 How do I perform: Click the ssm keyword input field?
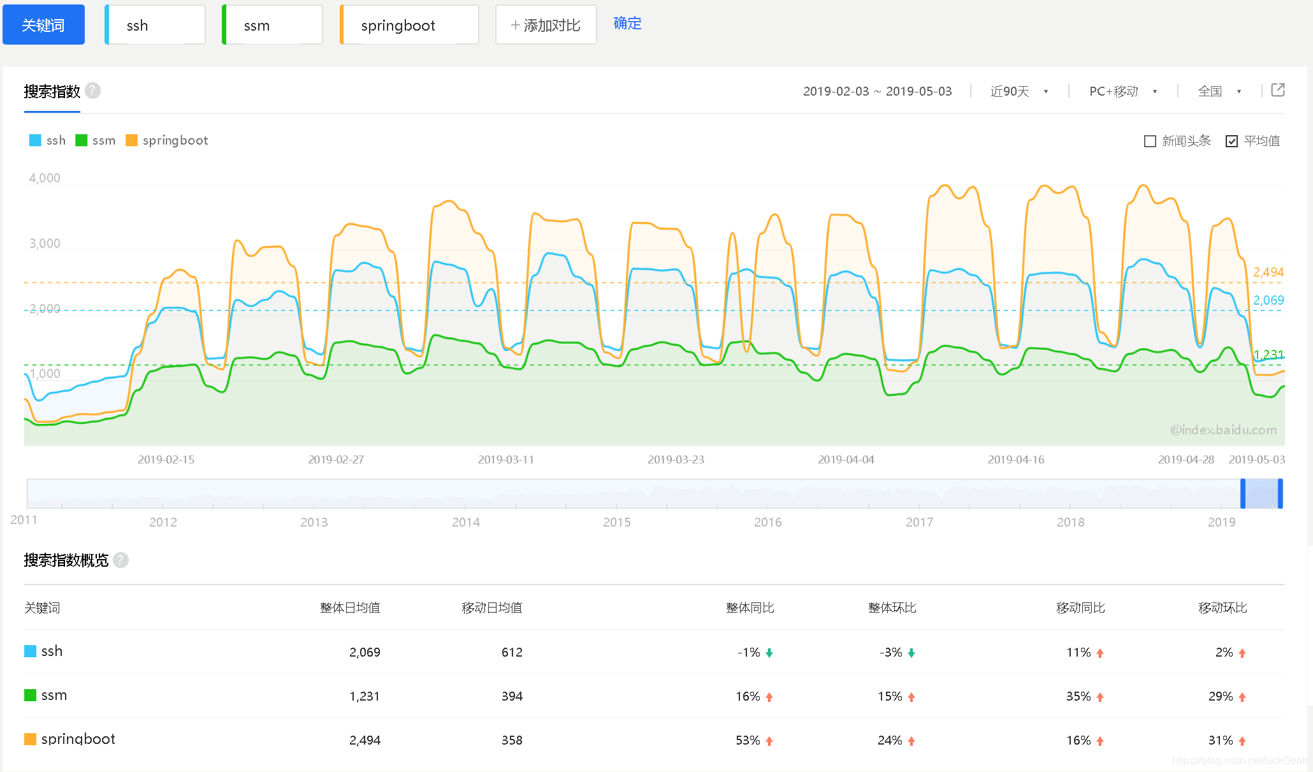coord(272,25)
